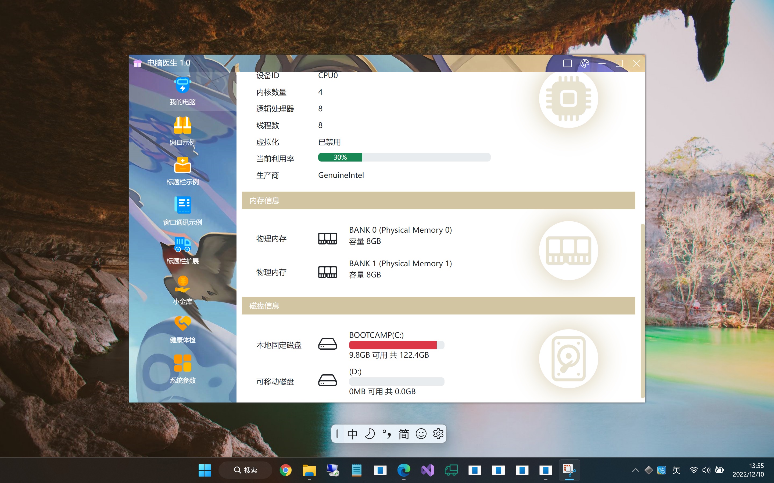Toggle the IME punctuation mode button

click(x=386, y=434)
